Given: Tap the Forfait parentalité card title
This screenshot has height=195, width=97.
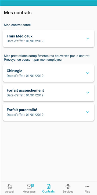Looking at the screenshot, I should (22, 110).
